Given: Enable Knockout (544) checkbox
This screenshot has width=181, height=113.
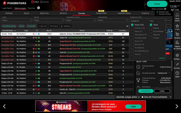Looking at the screenshot, I should (132, 38).
